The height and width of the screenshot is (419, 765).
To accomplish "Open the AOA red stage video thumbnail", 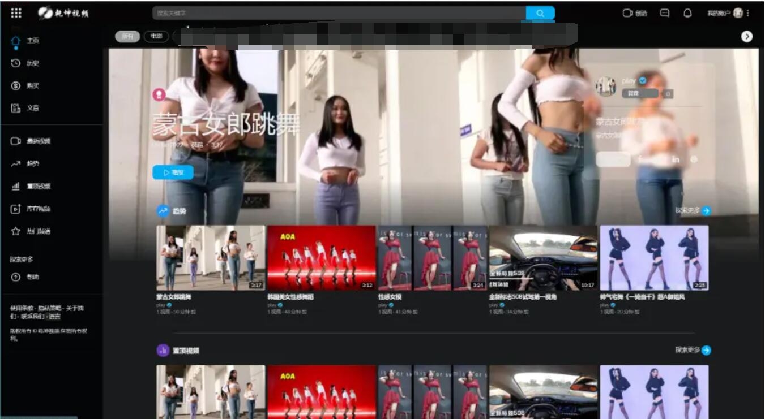I will [x=321, y=258].
